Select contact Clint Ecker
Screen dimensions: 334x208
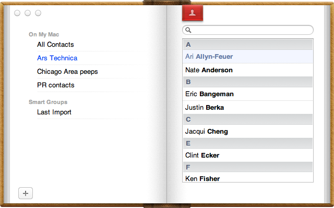pos(248,155)
